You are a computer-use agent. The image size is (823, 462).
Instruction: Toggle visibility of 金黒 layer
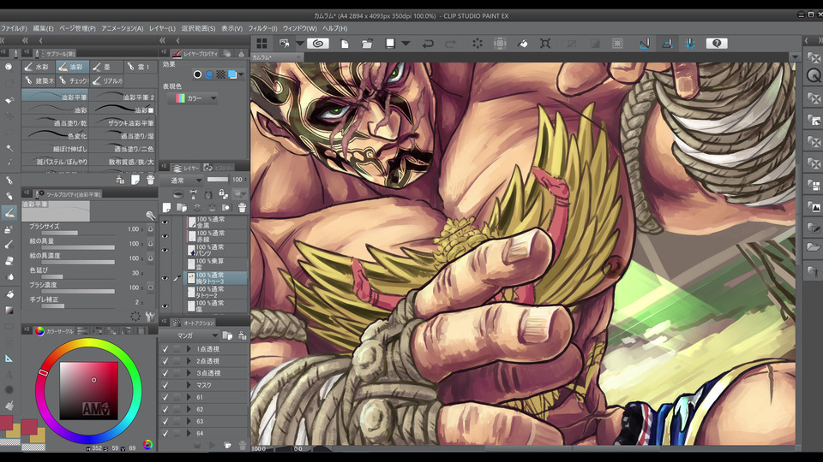(165, 222)
